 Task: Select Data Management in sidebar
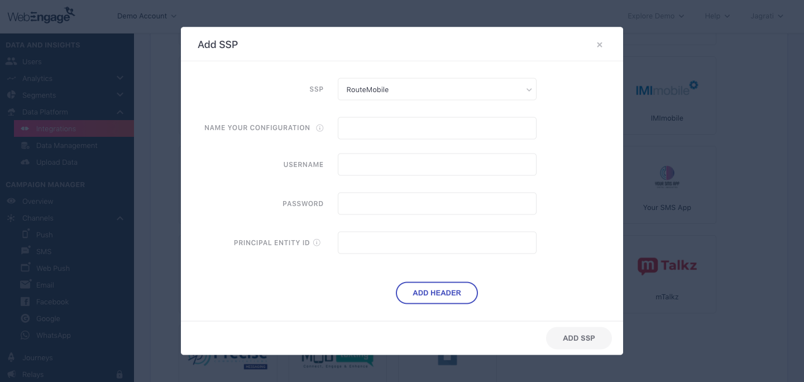click(67, 145)
